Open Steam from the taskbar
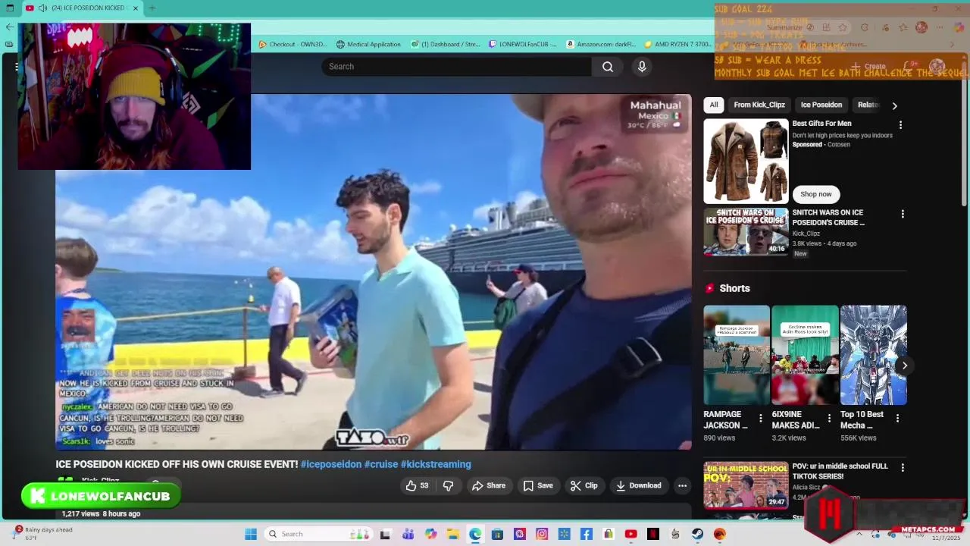The image size is (970, 546). tap(697, 534)
